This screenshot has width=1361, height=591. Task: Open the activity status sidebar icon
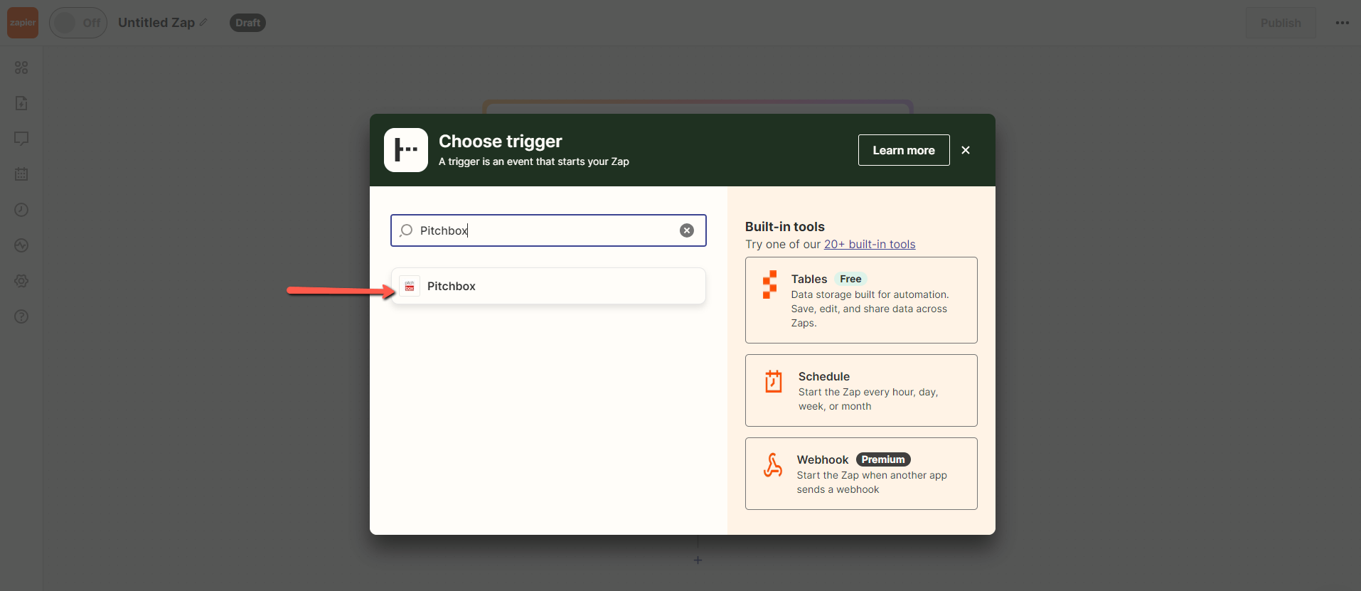(x=21, y=245)
